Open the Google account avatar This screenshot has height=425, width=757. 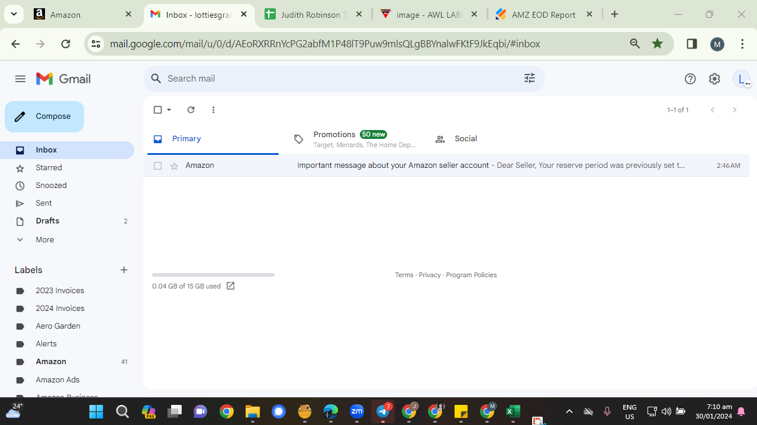click(742, 79)
